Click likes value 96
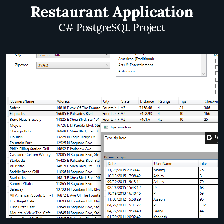 208,199
